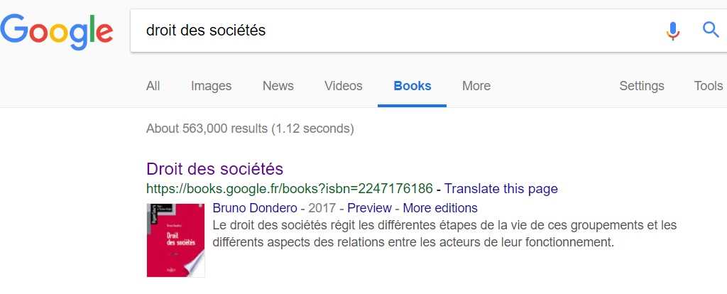Viewport: 727px width, 294px height.
Task: Start voice search with microphone icon
Action: tap(673, 31)
